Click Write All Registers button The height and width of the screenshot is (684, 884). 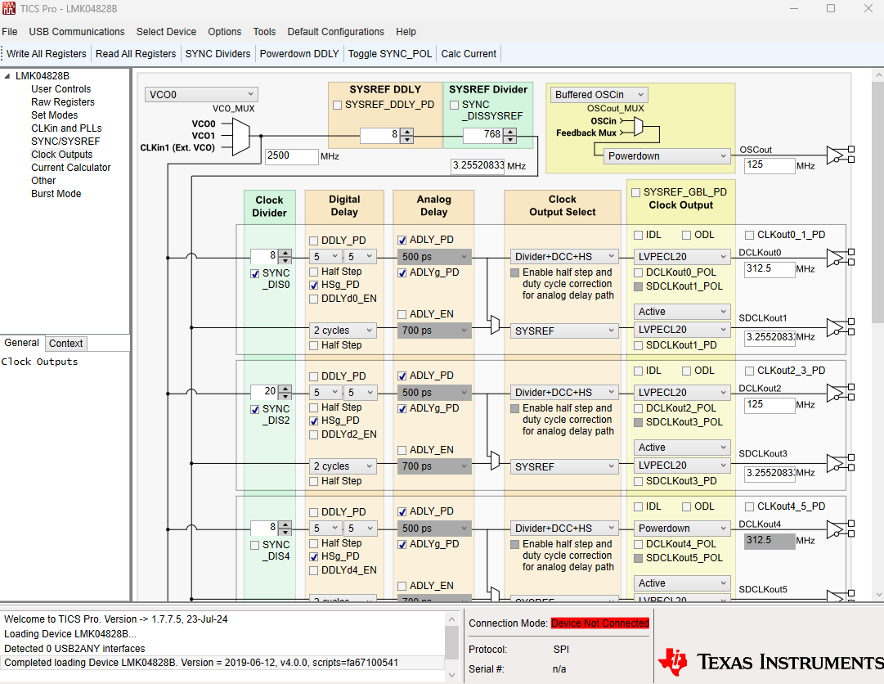coord(47,53)
